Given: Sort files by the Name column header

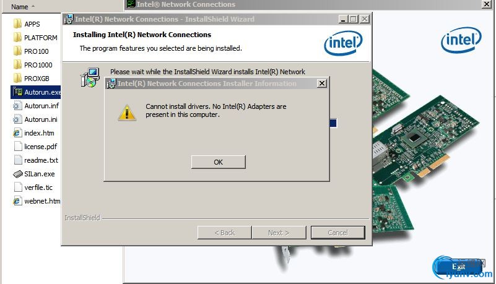Looking at the screenshot, I should coord(20,7).
